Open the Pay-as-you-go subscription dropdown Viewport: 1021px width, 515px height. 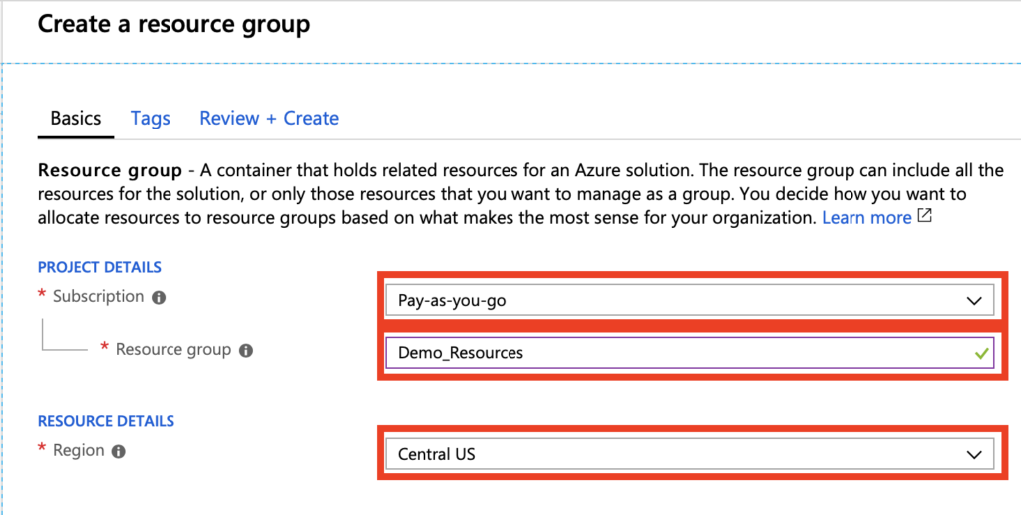[x=690, y=301]
